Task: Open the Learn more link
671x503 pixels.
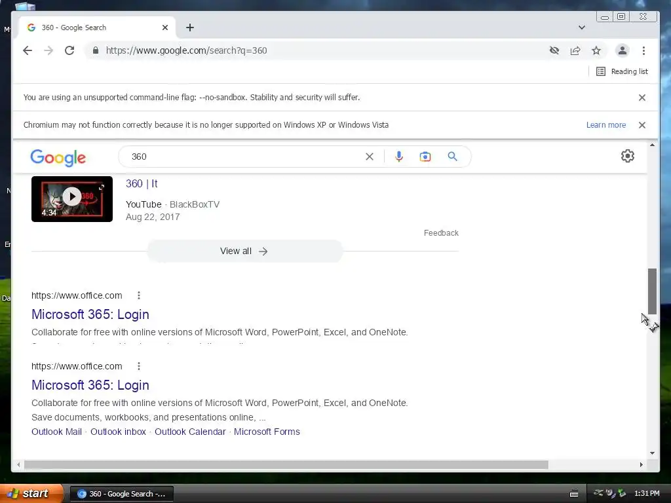Action: pos(606,125)
